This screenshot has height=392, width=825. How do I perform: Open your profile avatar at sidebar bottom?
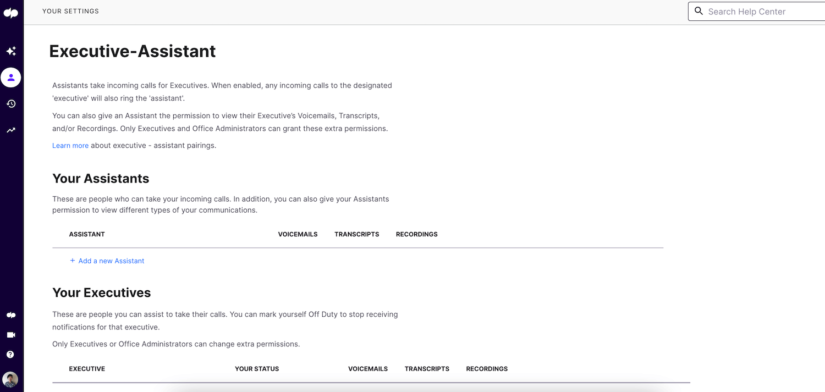[x=10, y=379]
